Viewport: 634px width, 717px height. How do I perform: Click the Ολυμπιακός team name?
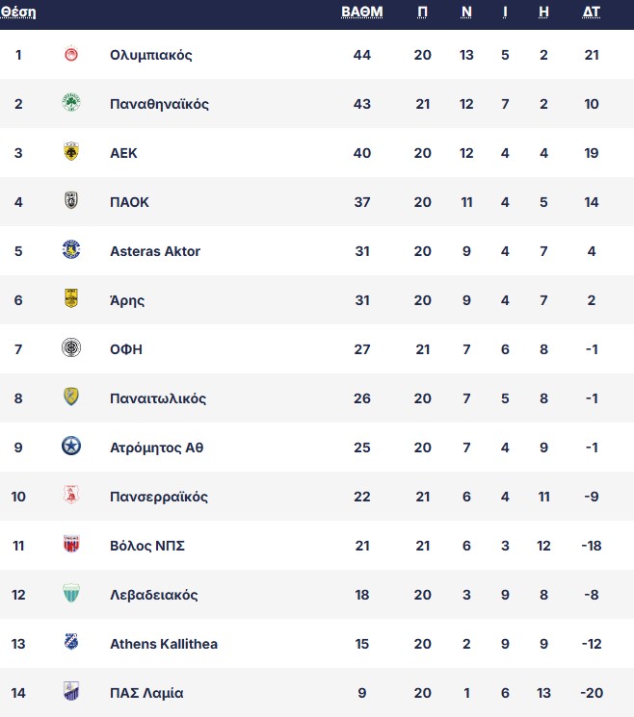point(150,55)
